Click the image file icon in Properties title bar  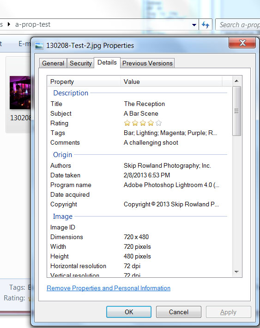[39, 46]
